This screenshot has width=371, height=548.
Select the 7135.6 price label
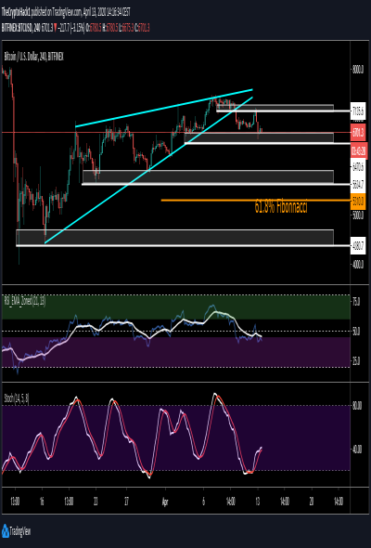pos(358,111)
